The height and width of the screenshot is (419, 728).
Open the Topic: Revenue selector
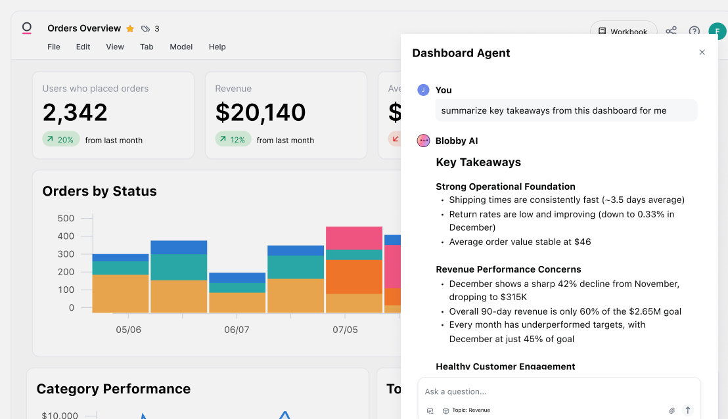pyautogui.click(x=472, y=410)
